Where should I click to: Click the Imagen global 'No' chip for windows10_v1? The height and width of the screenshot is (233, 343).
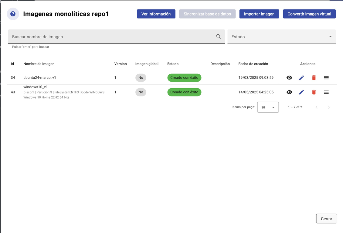pos(141,92)
